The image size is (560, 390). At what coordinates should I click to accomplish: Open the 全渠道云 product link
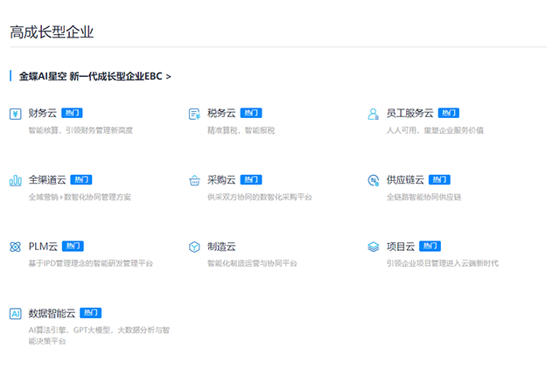coord(47,180)
